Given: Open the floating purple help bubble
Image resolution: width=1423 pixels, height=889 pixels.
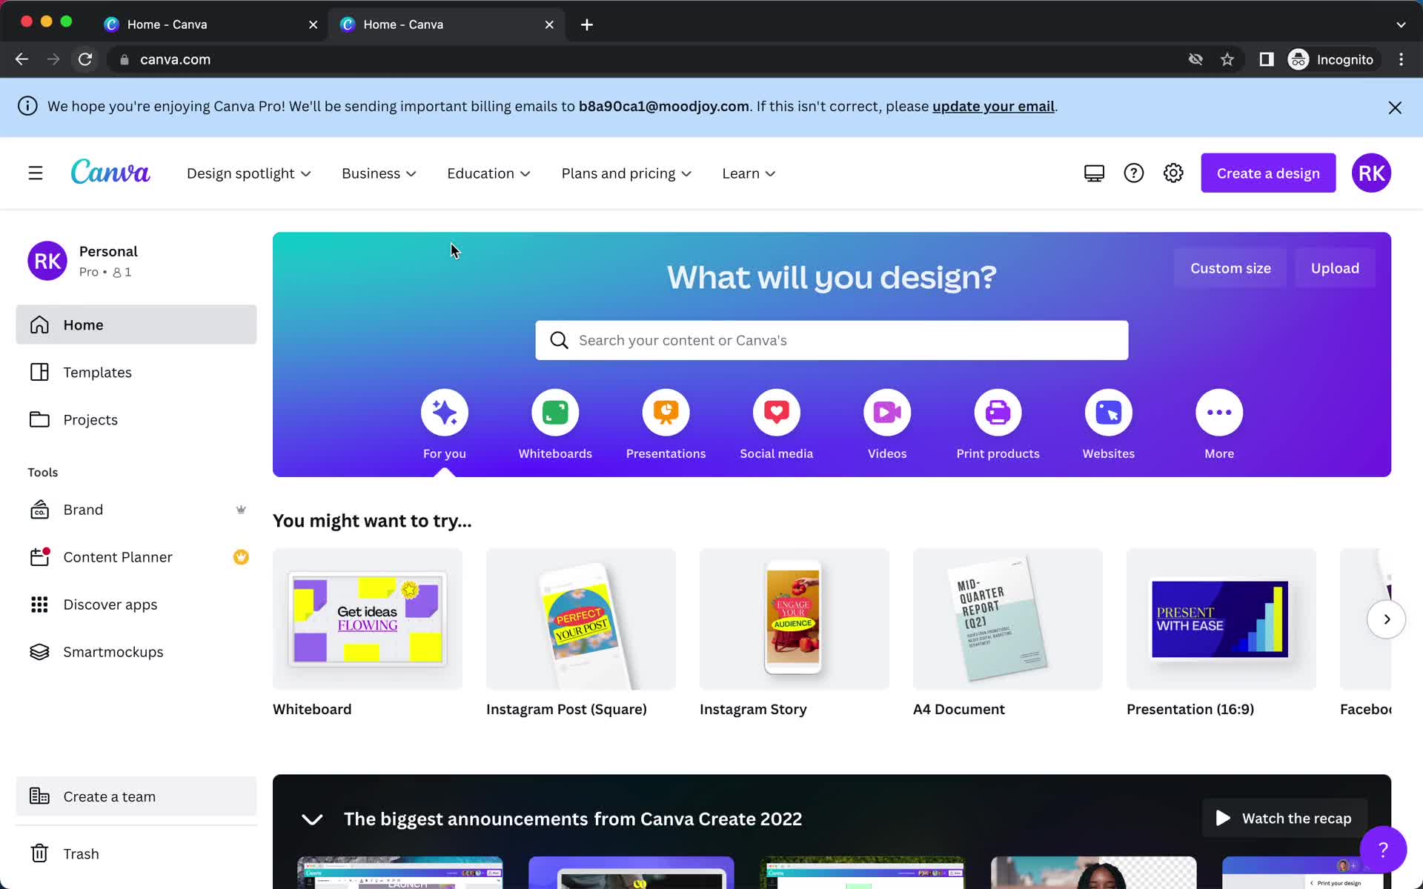Looking at the screenshot, I should coord(1383,850).
